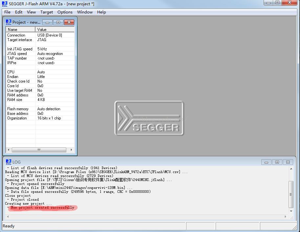
Task: Select the Use target RAM row
Action: pos(40,90)
